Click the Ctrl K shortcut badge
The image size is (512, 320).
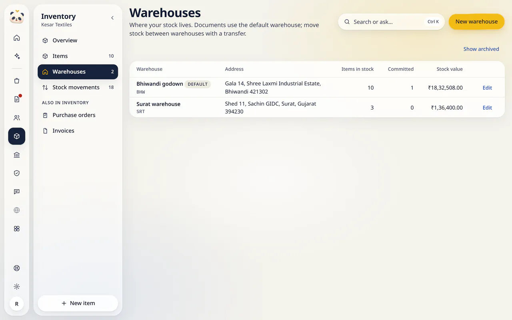click(433, 22)
